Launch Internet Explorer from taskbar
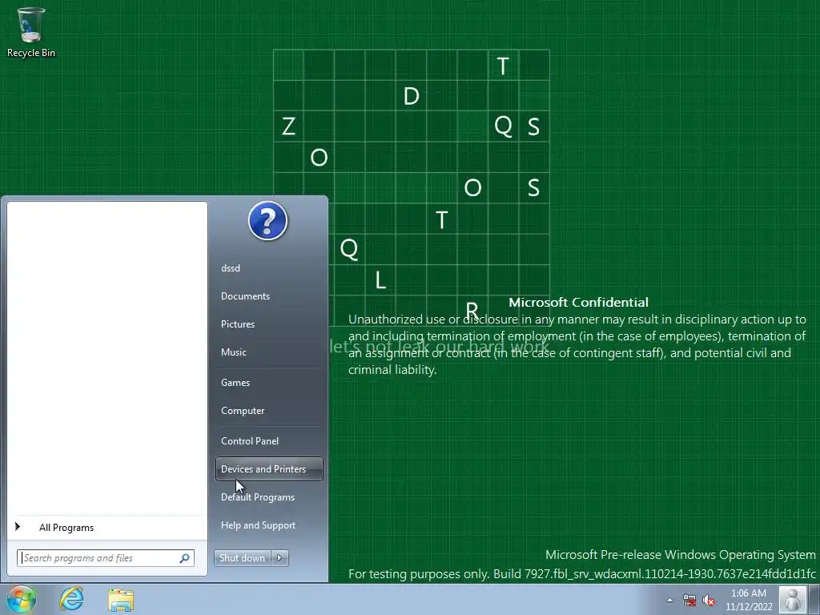The width and height of the screenshot is (820, 615). click(71, 599)
